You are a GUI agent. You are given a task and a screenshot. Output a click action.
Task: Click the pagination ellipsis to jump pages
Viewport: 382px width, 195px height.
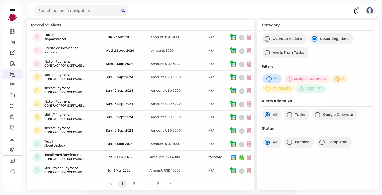click(x=146, y=184)
